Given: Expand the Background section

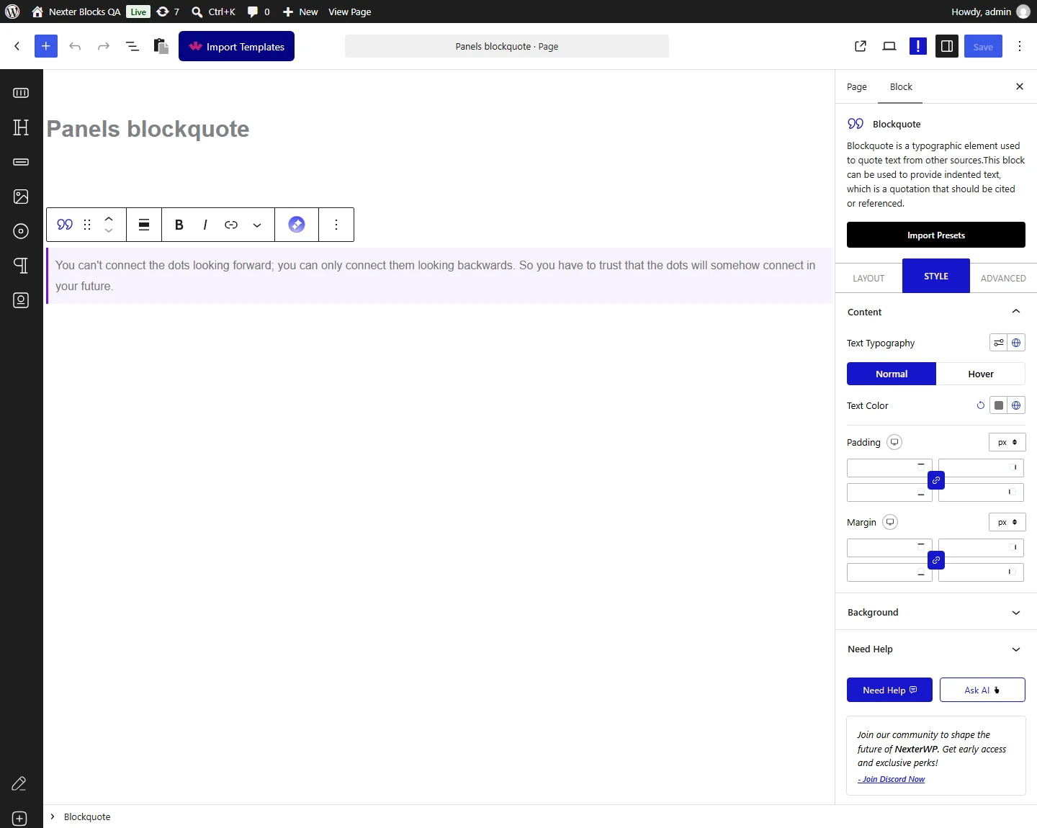Looking at the screenshot, I should click(936, 612).
